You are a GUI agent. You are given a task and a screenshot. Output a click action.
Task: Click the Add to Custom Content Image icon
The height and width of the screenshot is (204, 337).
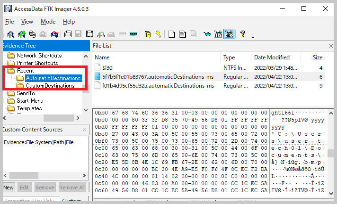101,34
